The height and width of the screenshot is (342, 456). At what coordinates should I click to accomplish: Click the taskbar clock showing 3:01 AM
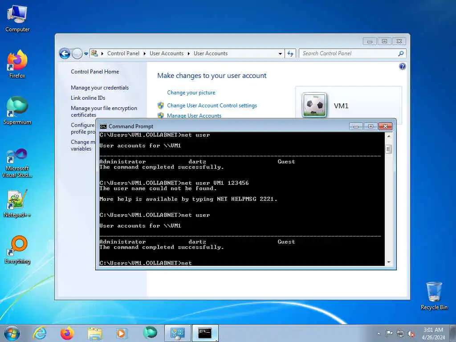click(433, 333)
